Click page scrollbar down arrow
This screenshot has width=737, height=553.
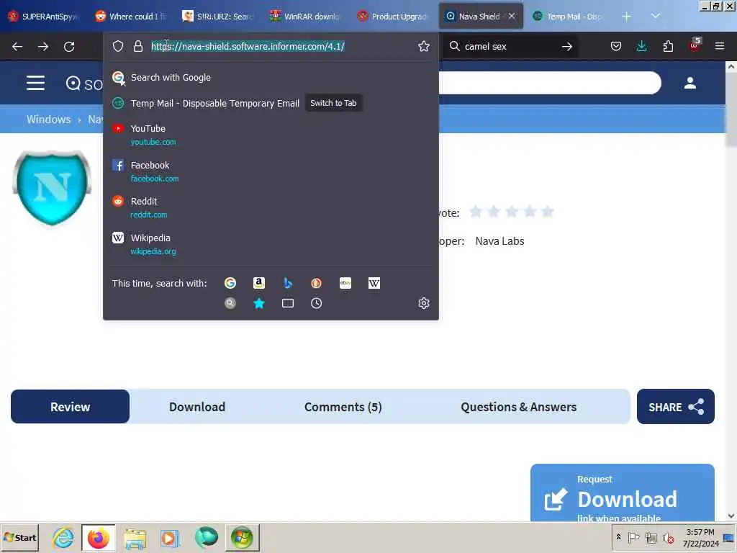click(731, 516)
